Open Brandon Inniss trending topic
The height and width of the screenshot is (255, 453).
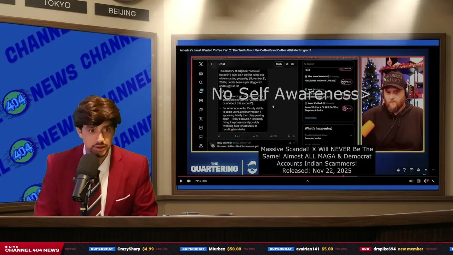click(313, 138)
